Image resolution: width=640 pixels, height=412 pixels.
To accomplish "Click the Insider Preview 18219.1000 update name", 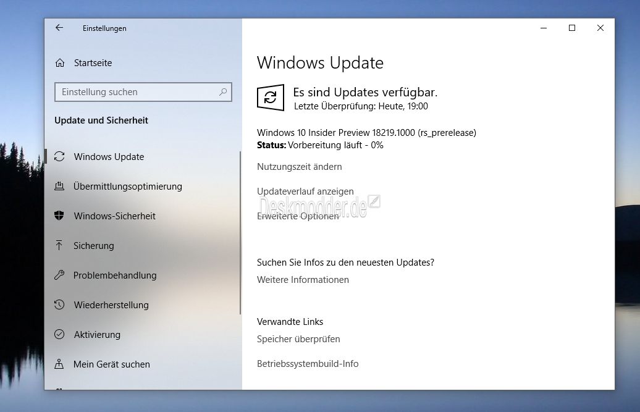I will tap(366, 133).
